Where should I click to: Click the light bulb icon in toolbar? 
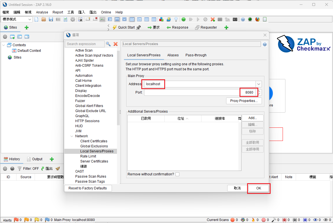pyautogui.click(x=176, y=19)
